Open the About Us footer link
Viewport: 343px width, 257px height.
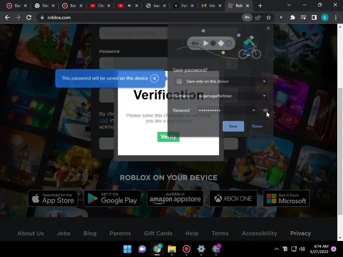30,233
